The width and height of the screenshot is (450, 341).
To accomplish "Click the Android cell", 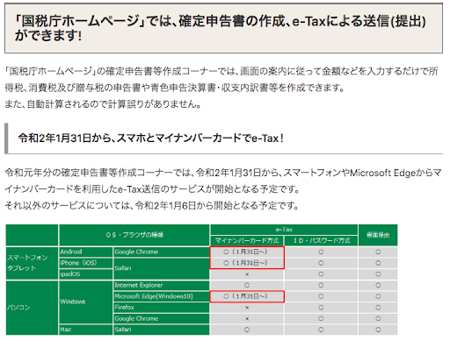I will point(86,252).
